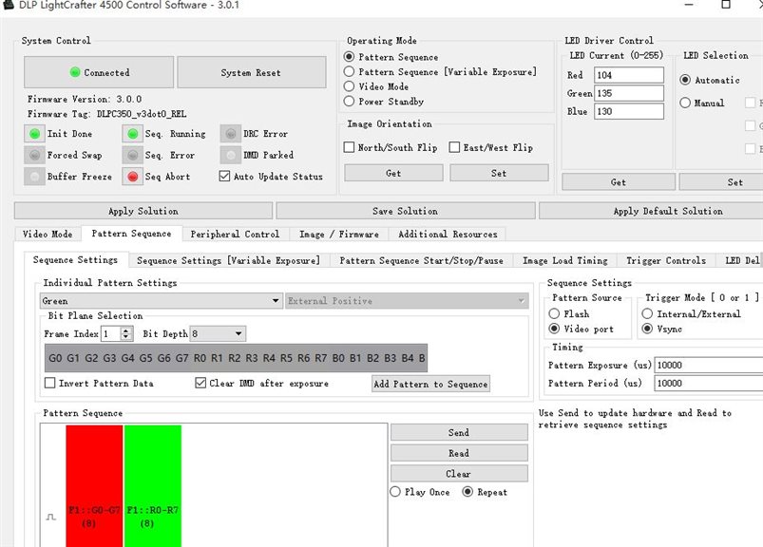The width and height of the screenshot is (763, 547).
Task: Click the red Seq Abort indicator
Action: pyautogui.click(x=132, y=177)
